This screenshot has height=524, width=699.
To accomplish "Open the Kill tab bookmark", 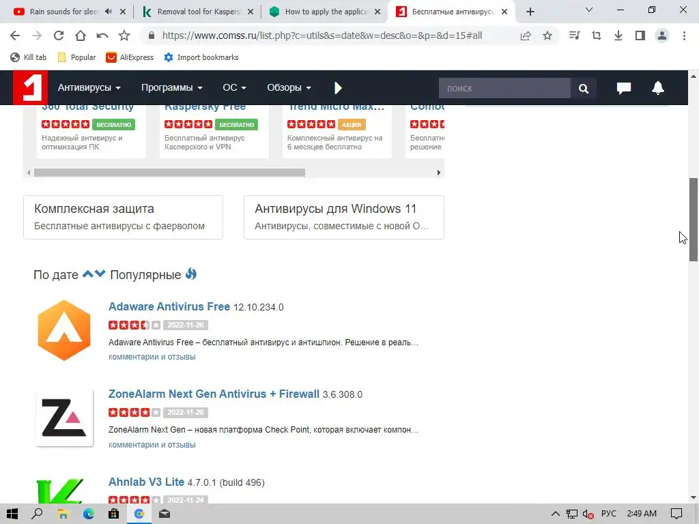I will 29,57.
